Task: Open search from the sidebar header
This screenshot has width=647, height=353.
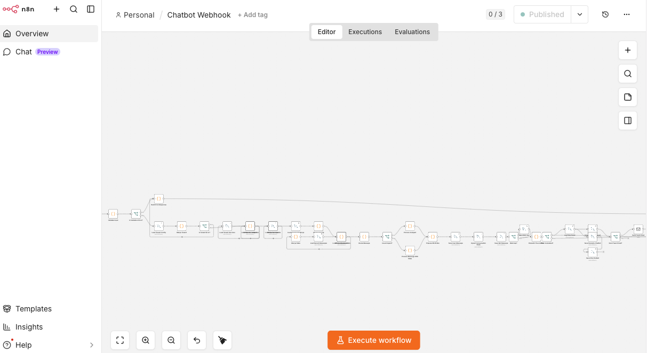Action: tap(74, 9)
